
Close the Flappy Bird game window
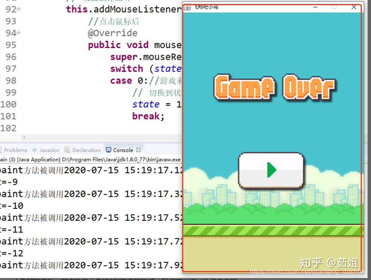(x=354, y=7)
